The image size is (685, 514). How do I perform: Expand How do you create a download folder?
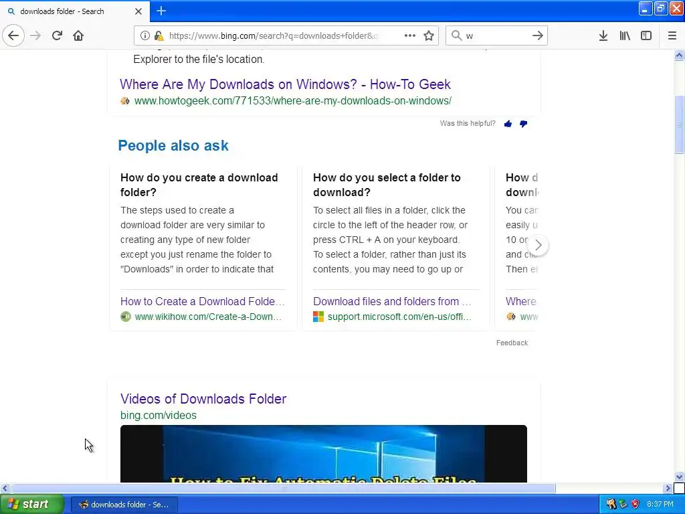[199, 185]
